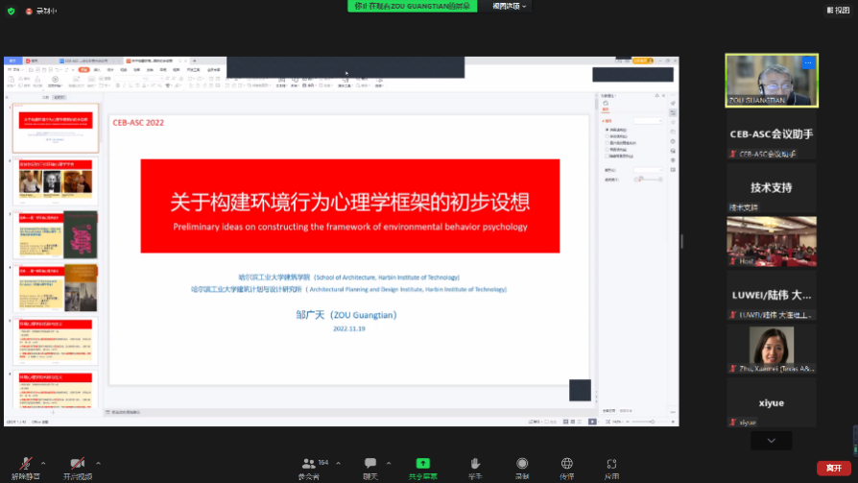The height and width of the screenshot is (483, 858).
Task: Raise hand in the meeting
Action: click(x=474, y=464)
